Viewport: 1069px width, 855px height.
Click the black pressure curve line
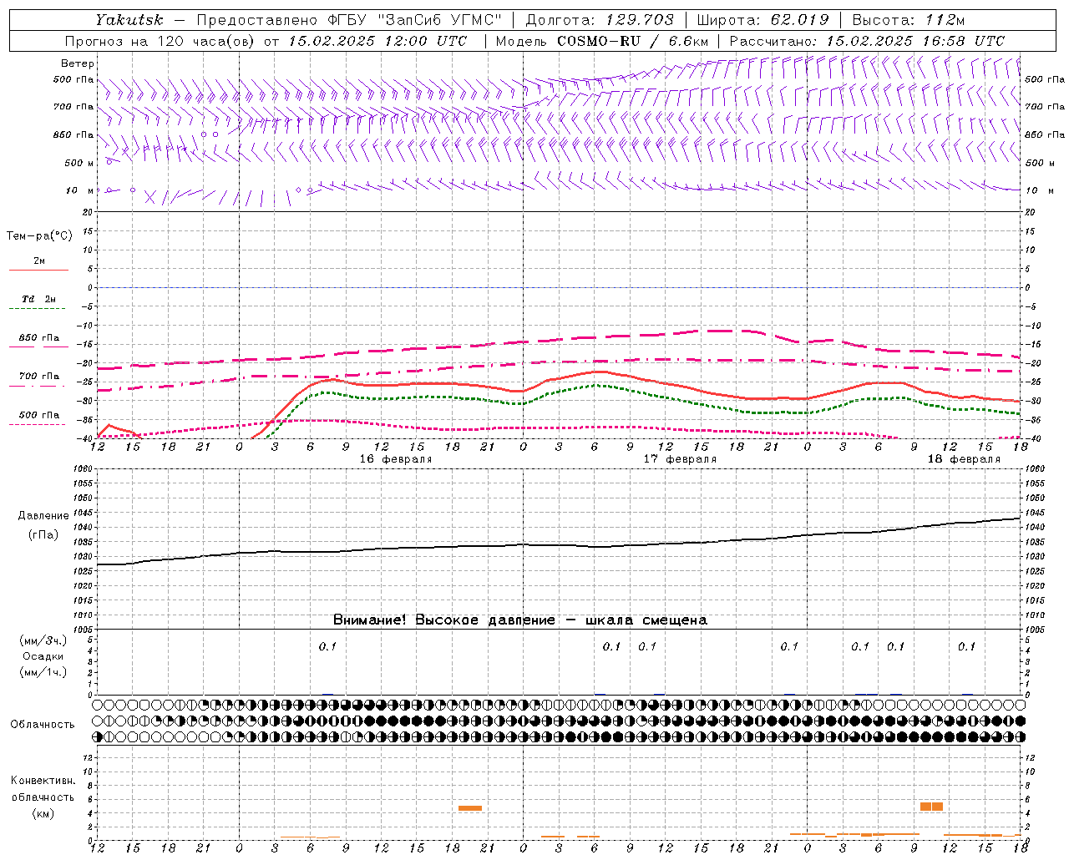pyautogui.click(x=559, y=545)
